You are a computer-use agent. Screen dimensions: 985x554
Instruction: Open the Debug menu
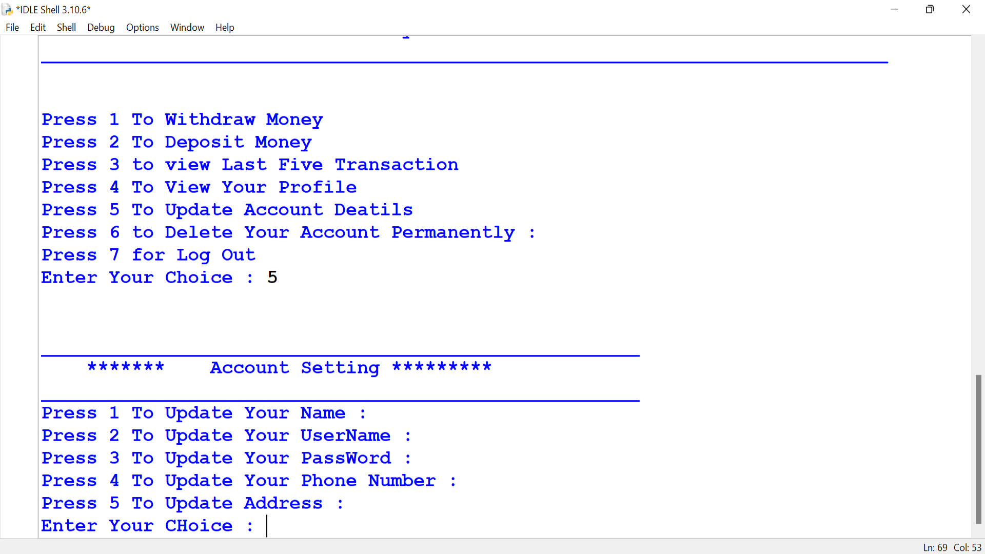point(101,28)
